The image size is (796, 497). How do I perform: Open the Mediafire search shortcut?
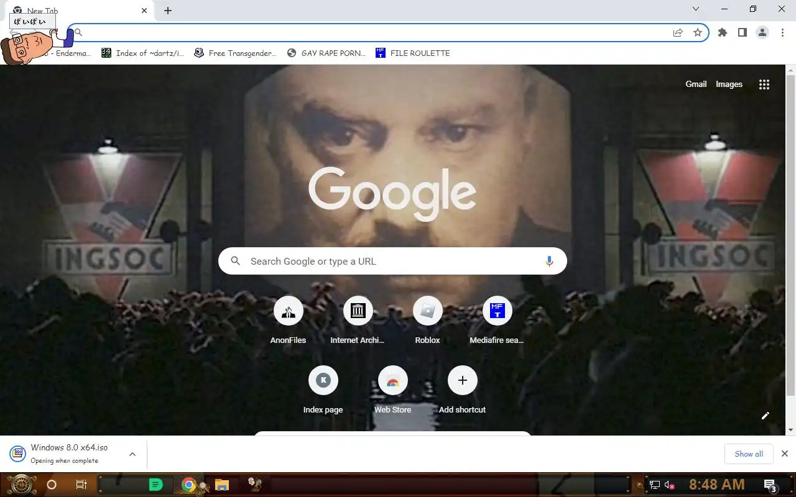point(497,320)
